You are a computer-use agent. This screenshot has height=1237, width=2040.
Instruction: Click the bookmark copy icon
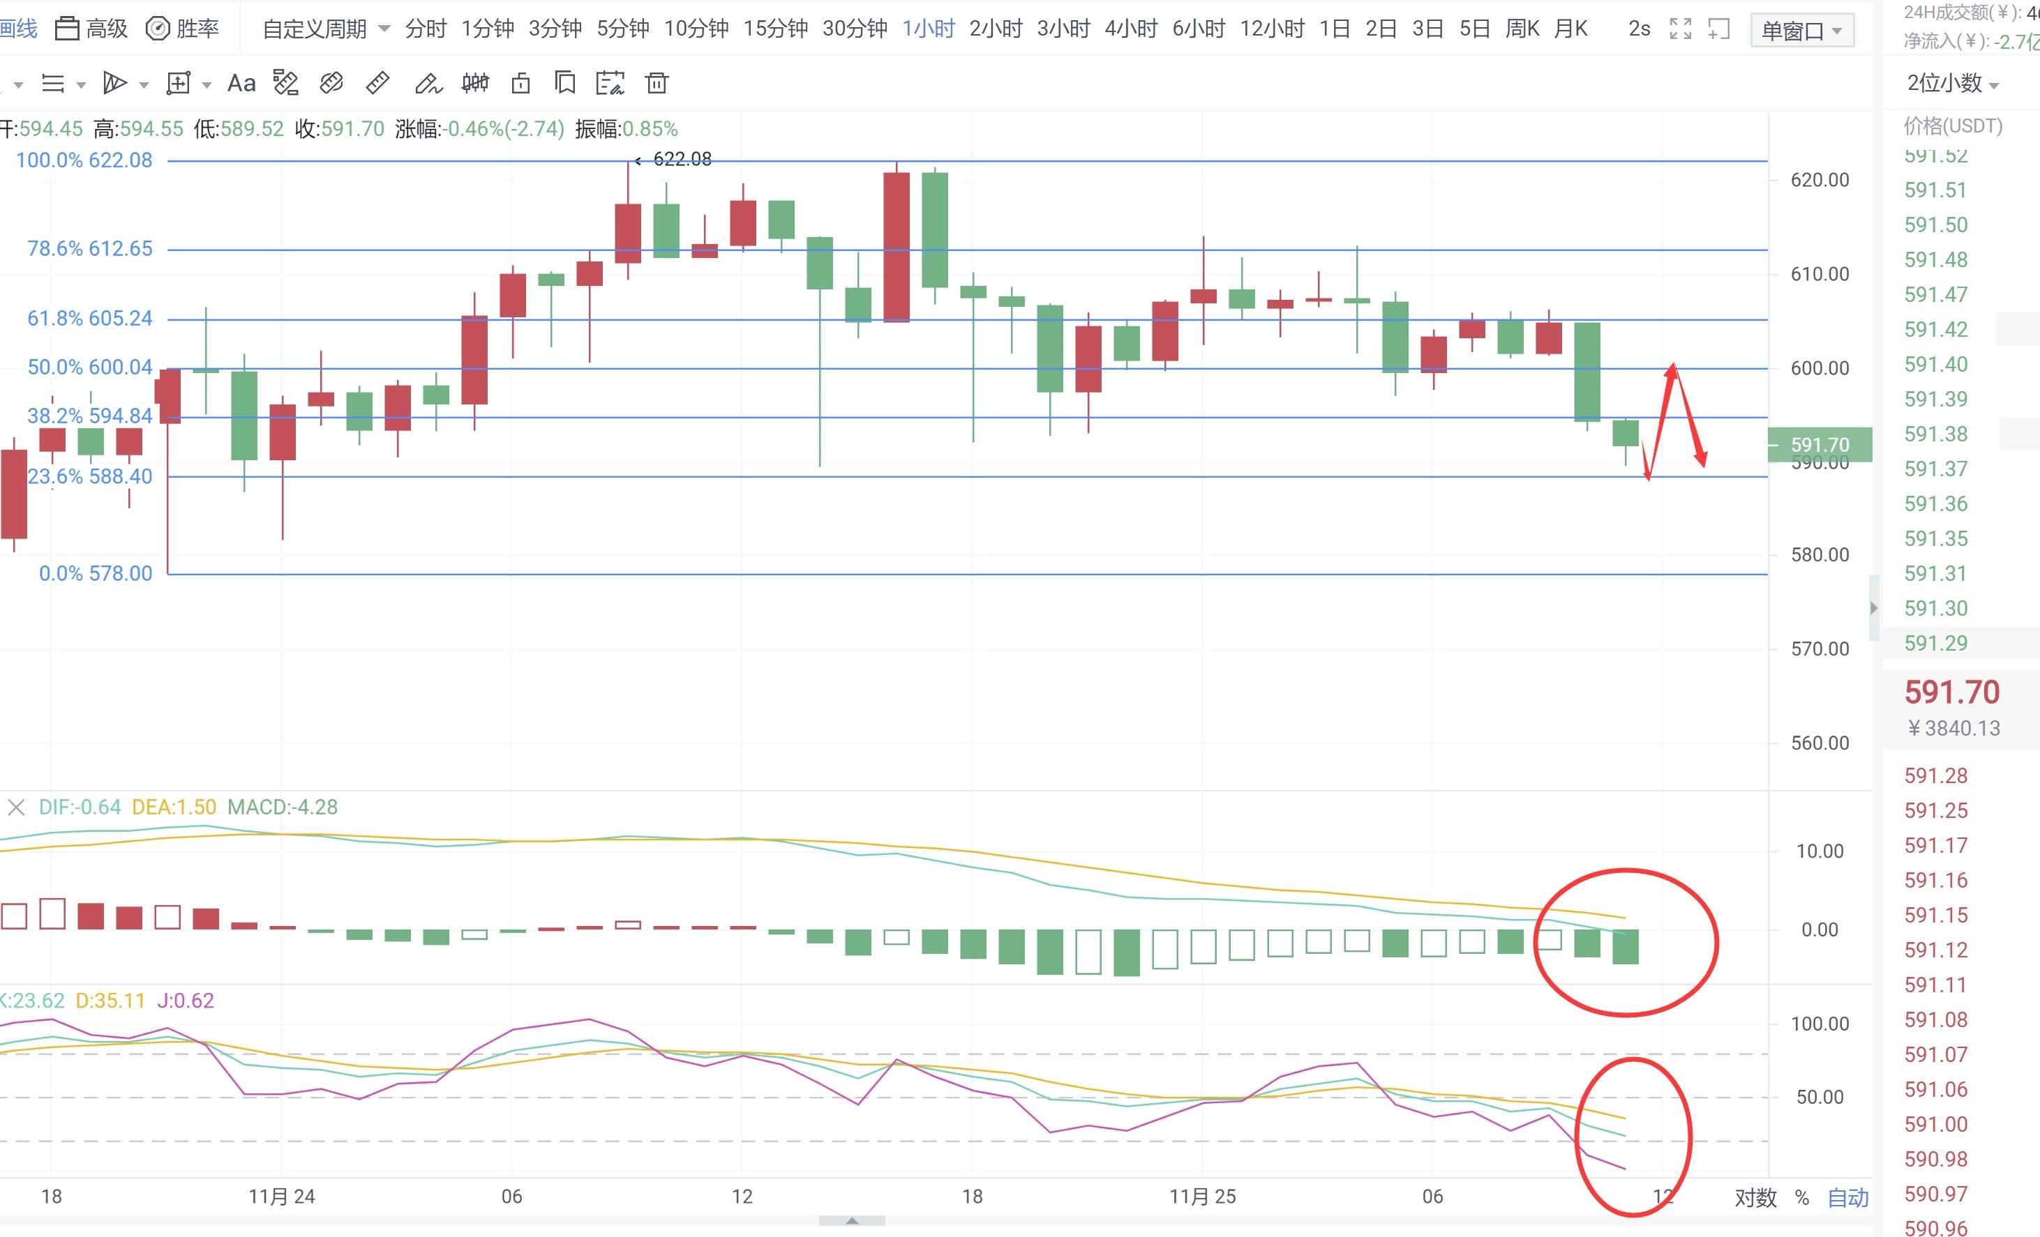tap(564, 84)
